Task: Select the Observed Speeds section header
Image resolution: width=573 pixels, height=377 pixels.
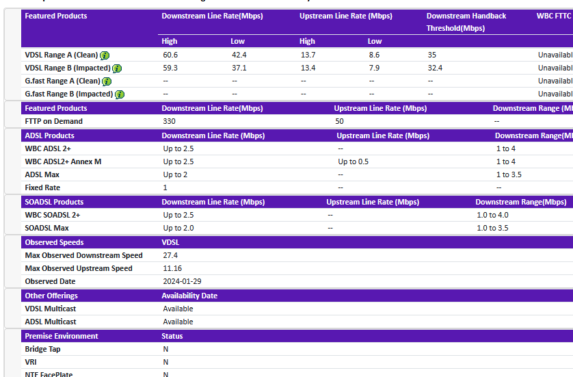Action: tap(54, 242)
